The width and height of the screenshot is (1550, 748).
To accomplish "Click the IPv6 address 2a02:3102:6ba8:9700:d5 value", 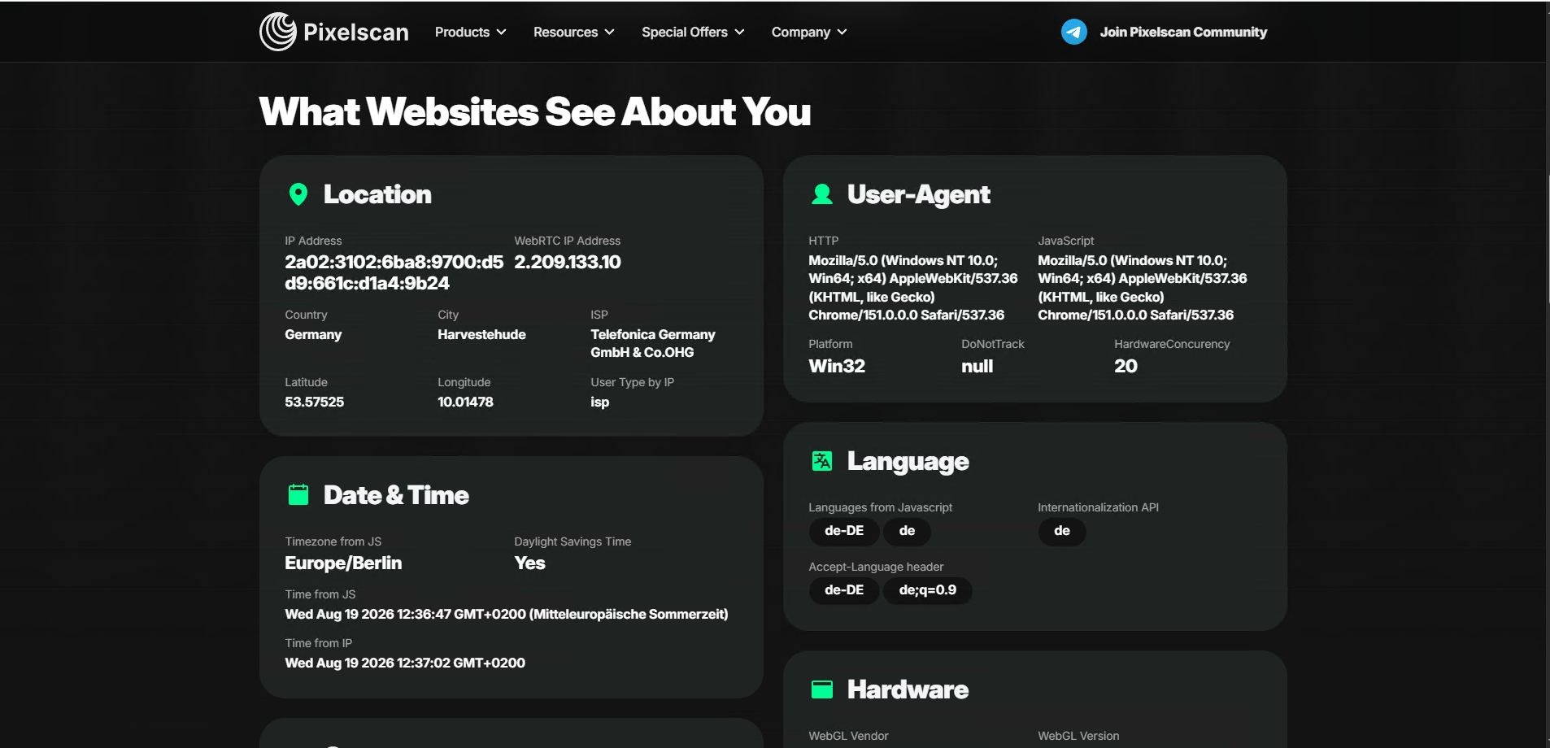I will click(x=394, y=272).
